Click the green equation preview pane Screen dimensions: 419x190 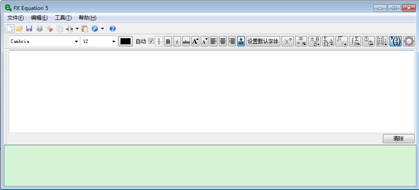pos(210,166)
